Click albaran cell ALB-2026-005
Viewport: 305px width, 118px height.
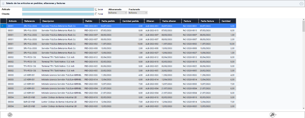(152, 70)
